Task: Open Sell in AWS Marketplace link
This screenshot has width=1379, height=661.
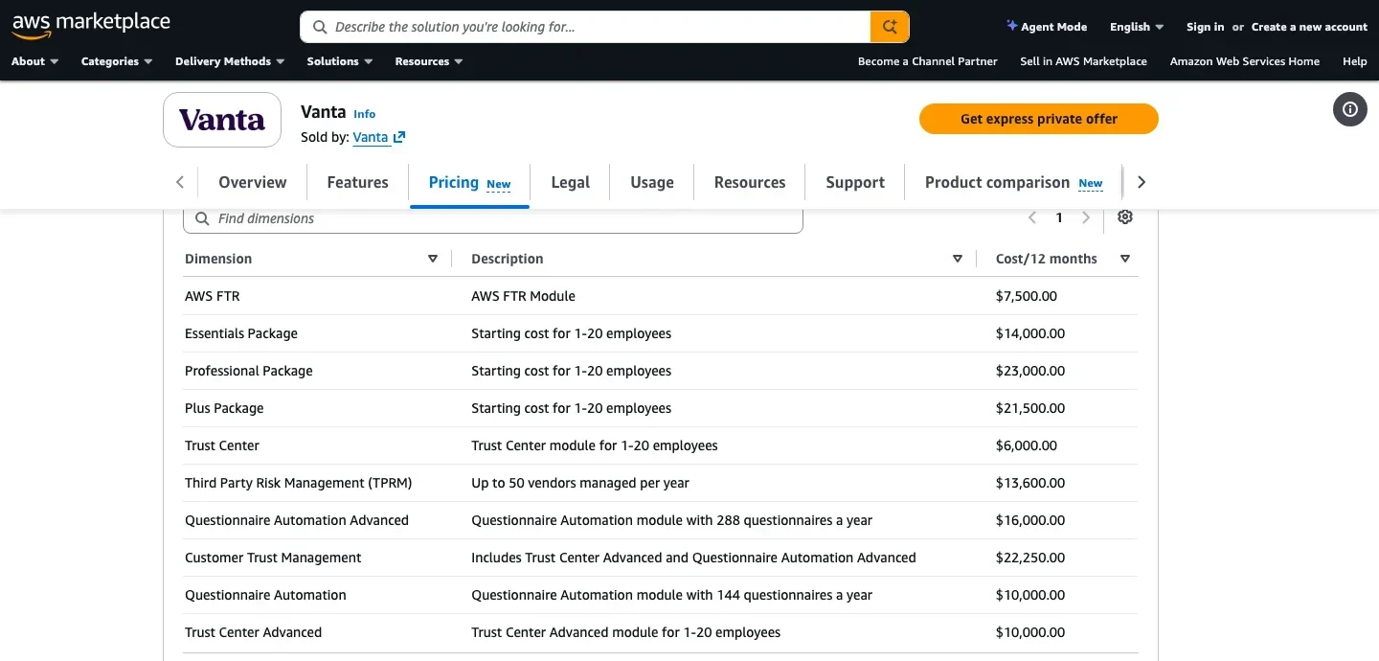Action: click(1083, 61)
